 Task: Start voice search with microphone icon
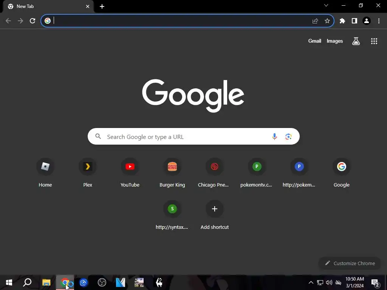tap(274, 136)
